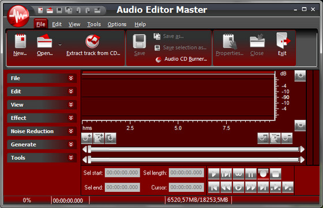The width and height of the screenshot is (323, 208).
Task: Click the Exit door icon
Action: (283, 40)
